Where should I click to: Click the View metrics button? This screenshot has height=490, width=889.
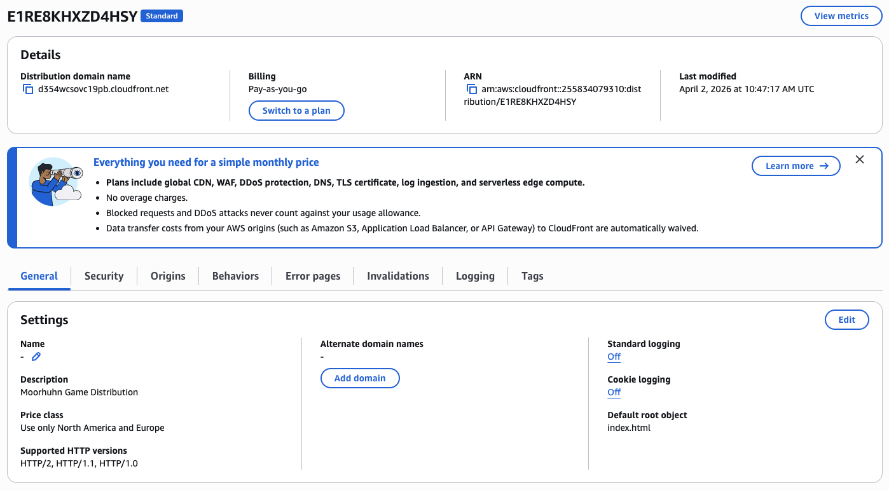pos(841,16)
